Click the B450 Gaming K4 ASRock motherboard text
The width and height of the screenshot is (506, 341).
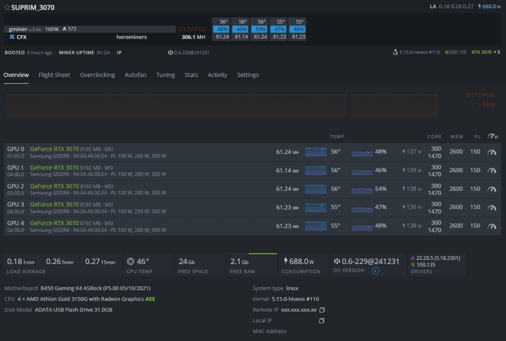click(96, 288)
